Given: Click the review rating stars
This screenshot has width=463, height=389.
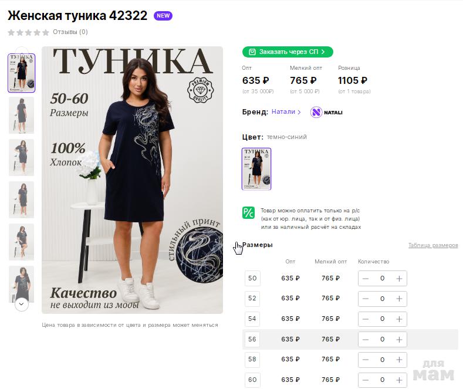Looking at the screenshot, I should tap(28, 32).
